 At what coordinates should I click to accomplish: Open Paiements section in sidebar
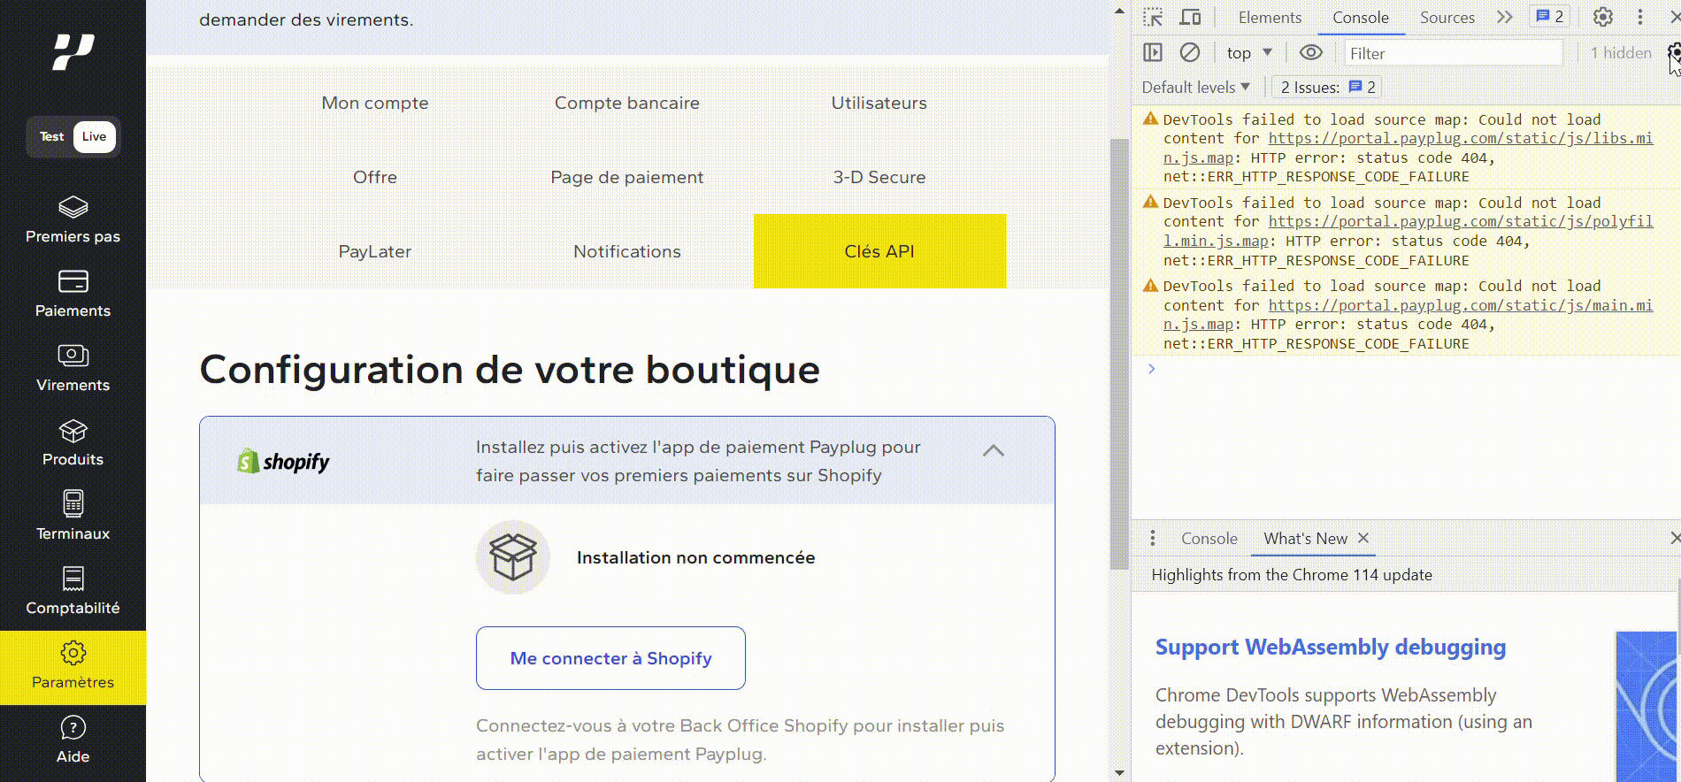click(x=73, y=295)
